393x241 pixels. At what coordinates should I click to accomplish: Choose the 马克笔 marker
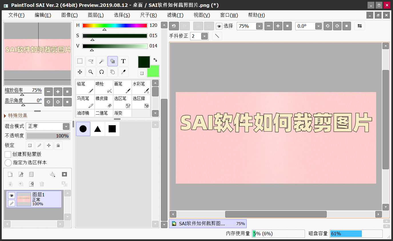[85, 102]
